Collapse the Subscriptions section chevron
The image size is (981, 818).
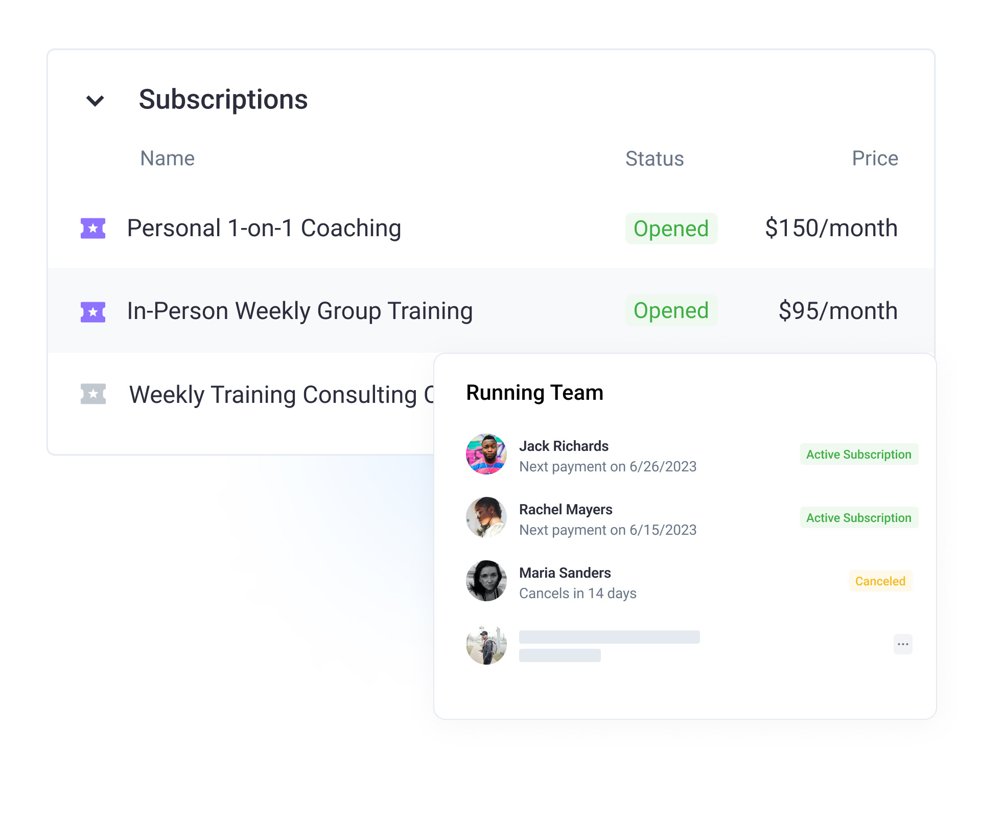click(x=95, y=101)
